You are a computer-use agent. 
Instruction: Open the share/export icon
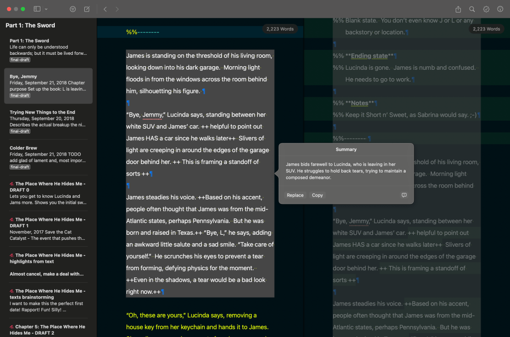pyautogui.click(x=458, y=9)
